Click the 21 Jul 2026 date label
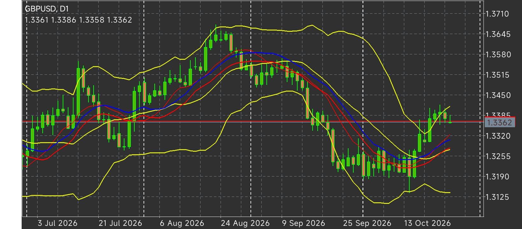The height and width of the screenshot is (229, 522). click(x=120, y=223)
